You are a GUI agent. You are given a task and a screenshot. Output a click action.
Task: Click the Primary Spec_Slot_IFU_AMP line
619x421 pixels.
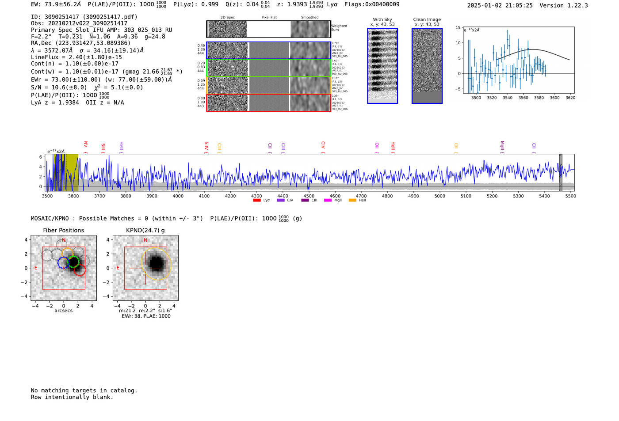click(x=102, y=30)
